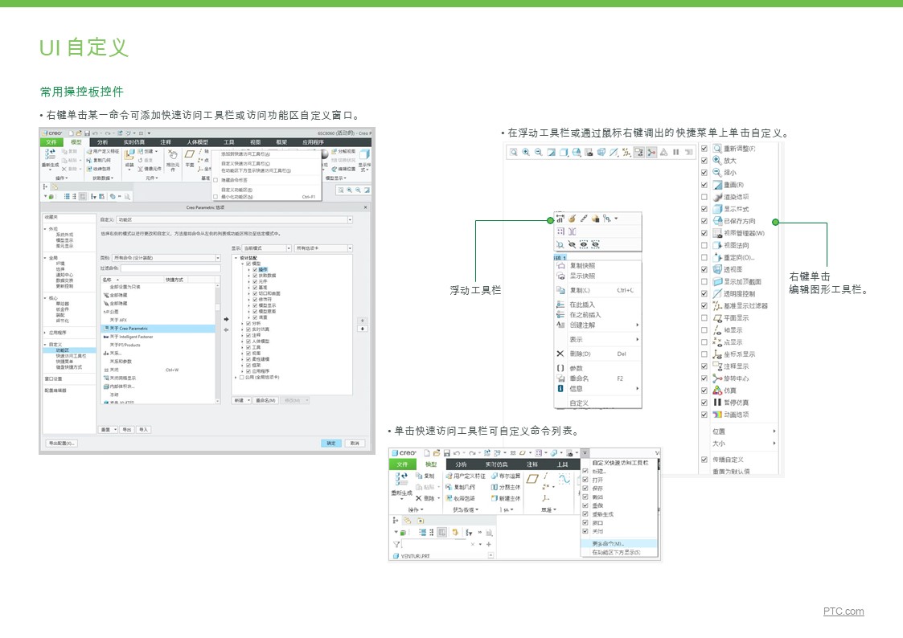Click add arrow between command lists

click(x=226, y=319)
